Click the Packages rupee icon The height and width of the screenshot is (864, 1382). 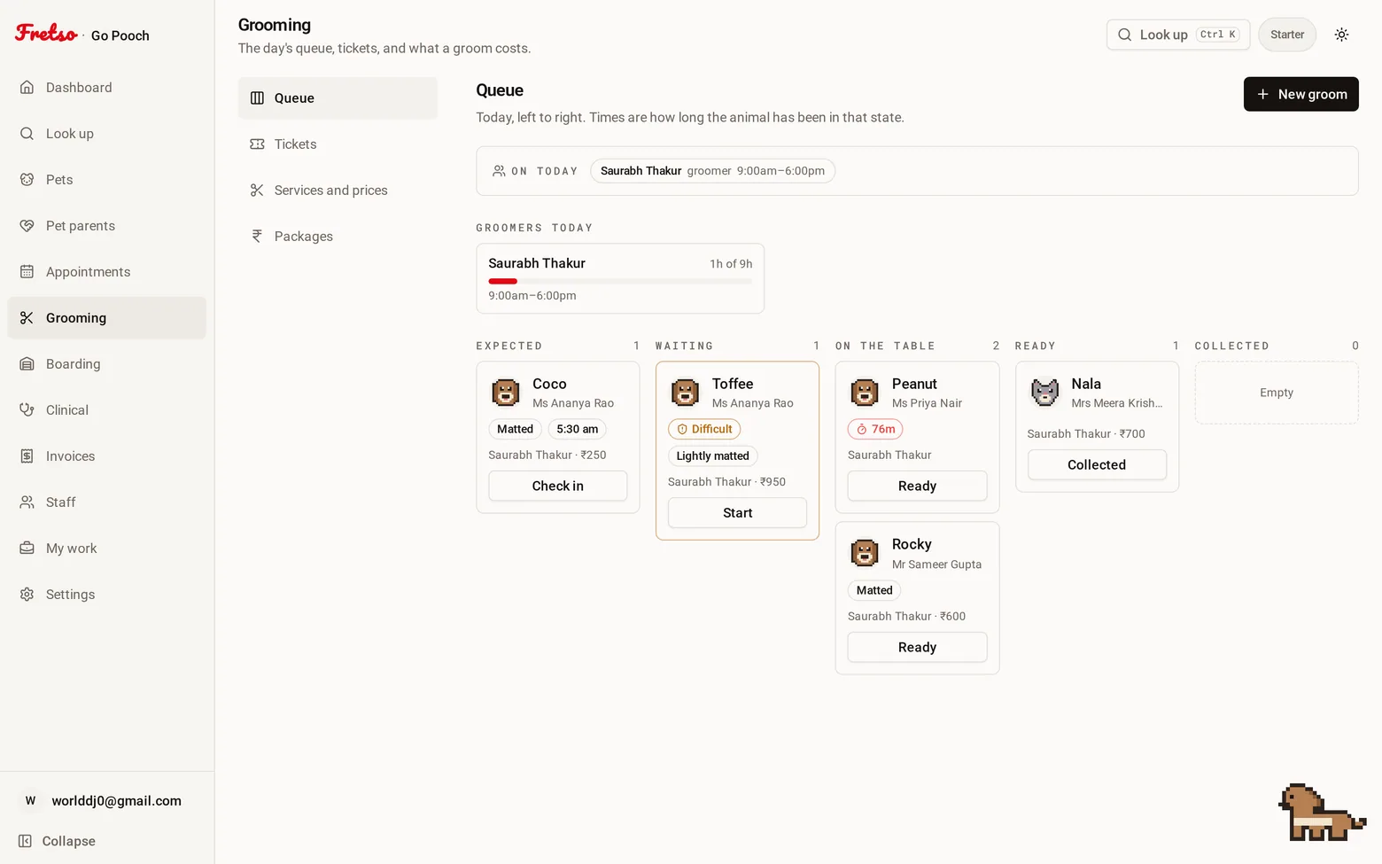coord(257,236)
